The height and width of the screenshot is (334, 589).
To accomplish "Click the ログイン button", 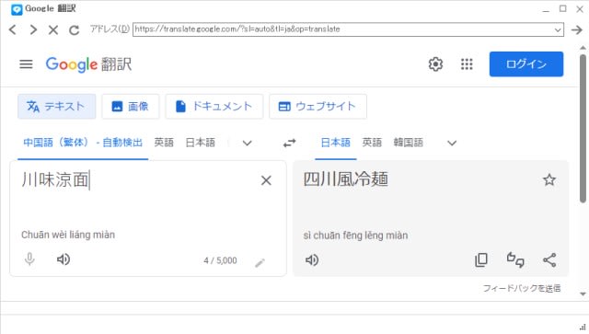I will point(526,63).
